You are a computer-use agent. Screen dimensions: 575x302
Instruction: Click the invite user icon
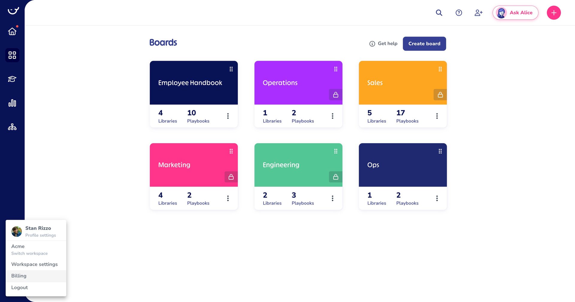[478, 13]
